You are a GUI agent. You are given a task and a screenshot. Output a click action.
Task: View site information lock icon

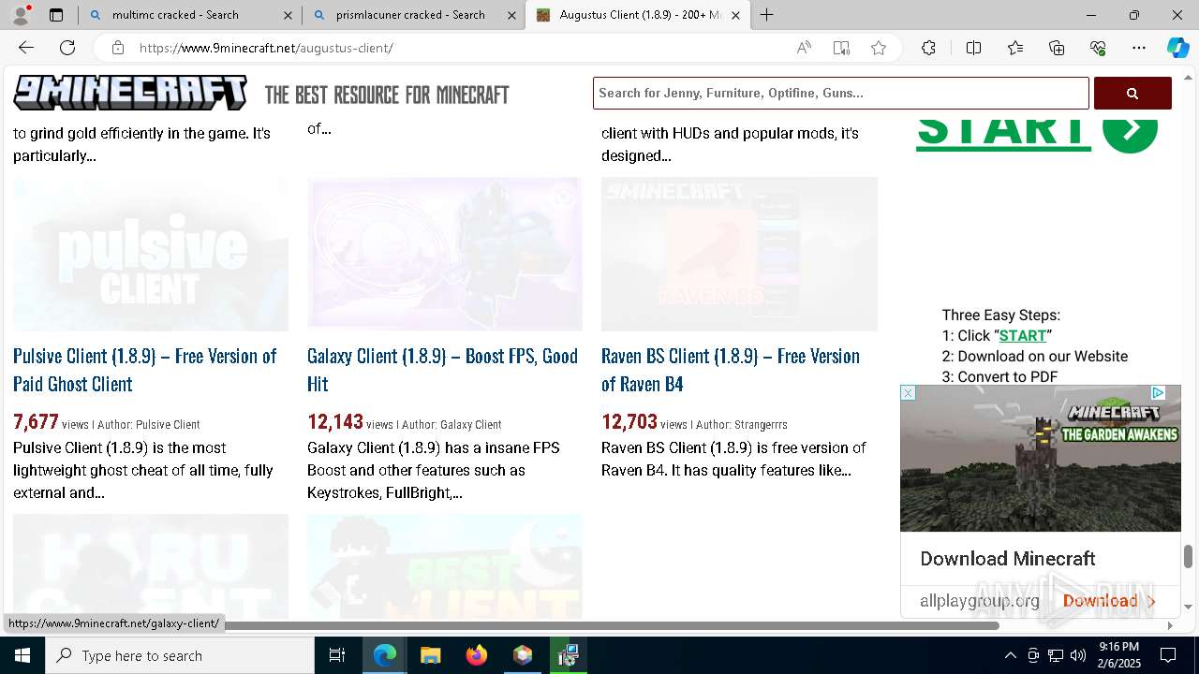tap(117, 48)
